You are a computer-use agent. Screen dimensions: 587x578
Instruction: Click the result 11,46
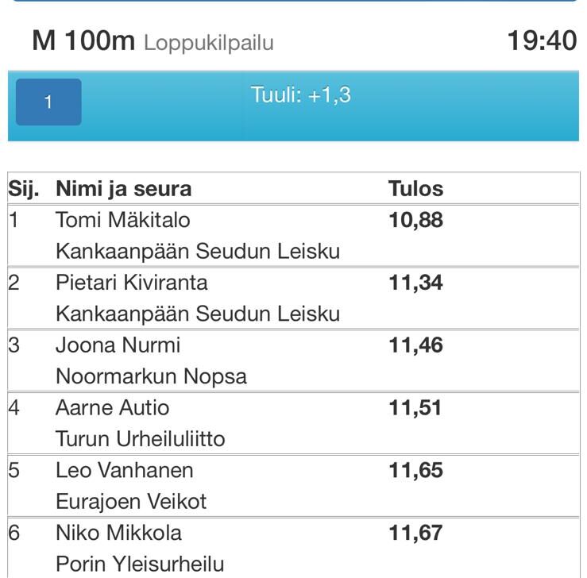click(x=415, y=345)
